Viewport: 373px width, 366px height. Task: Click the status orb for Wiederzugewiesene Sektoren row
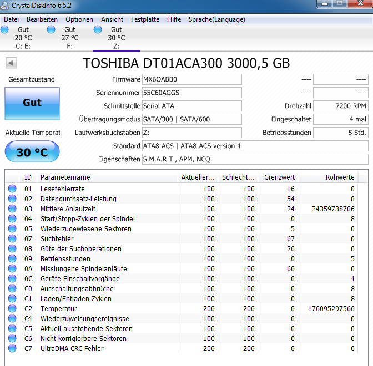[x=12, y=228]
